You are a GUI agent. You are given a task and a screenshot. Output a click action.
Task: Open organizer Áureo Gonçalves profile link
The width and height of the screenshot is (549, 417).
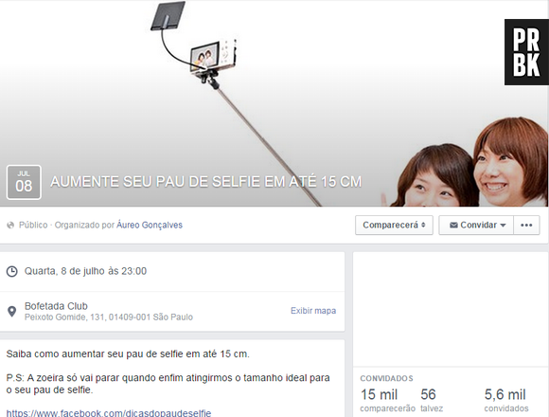[150, 225]
